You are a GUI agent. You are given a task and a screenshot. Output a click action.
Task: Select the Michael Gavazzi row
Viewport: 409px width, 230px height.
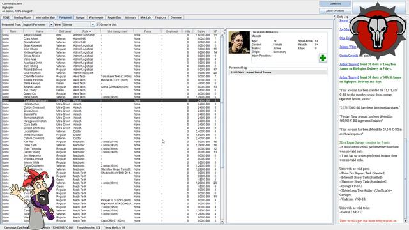point(111,135)
